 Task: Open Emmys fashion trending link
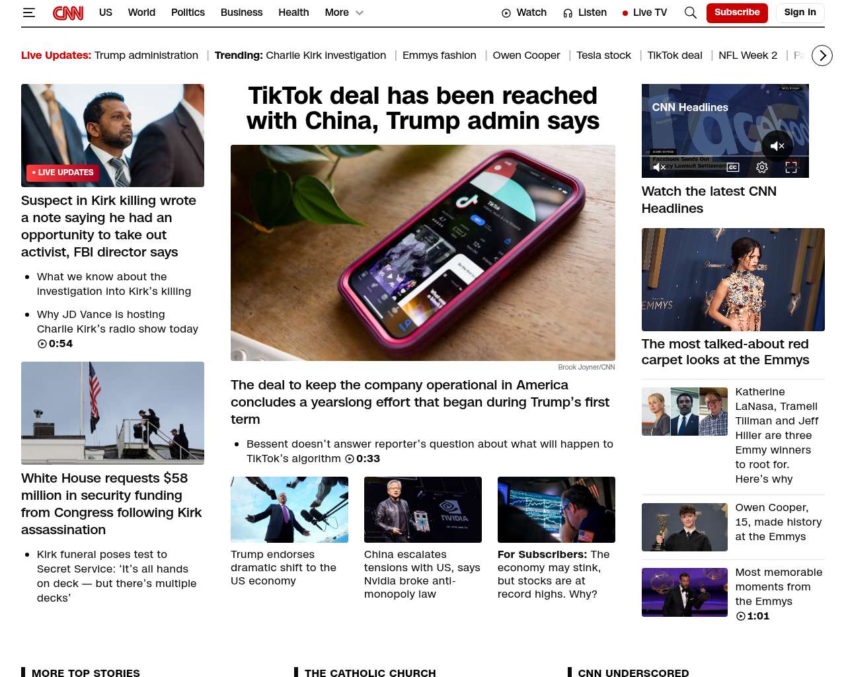point(439,56)
